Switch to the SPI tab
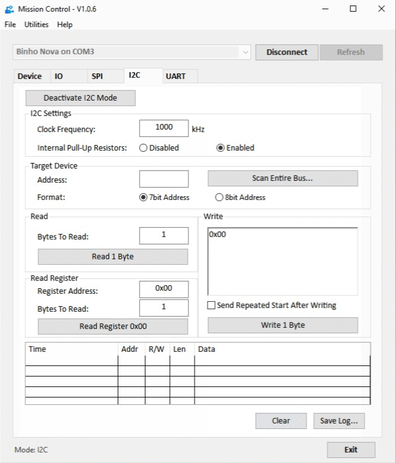Image resolution: width=396 pixels, height=463 pixels. [97, 77]
